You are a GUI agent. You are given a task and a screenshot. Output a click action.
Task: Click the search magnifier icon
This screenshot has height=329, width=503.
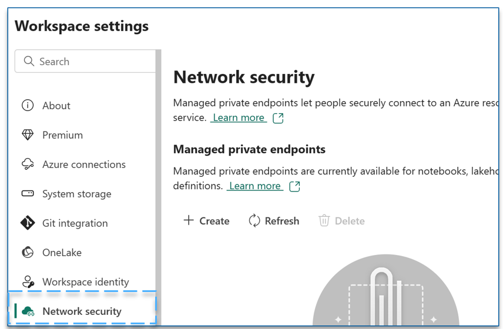tap(29, 61)
